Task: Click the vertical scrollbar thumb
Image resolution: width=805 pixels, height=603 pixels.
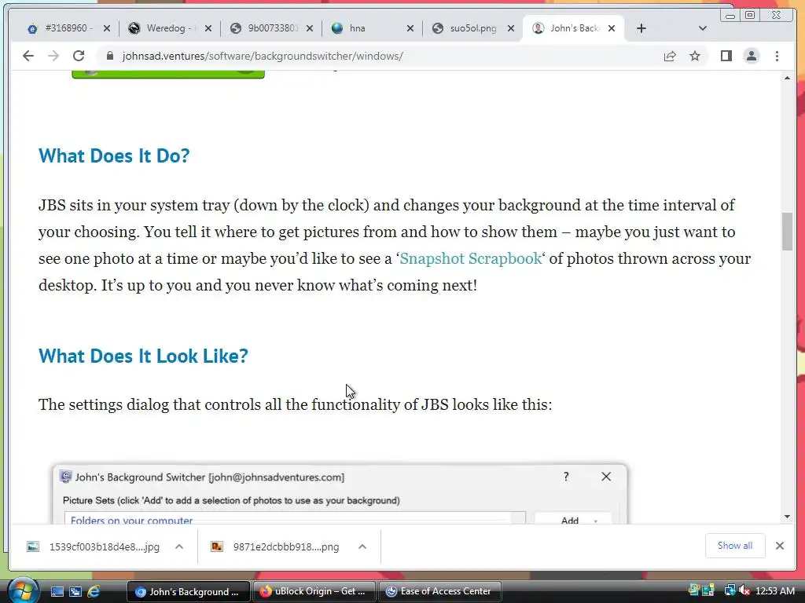Action: [787, 232]
